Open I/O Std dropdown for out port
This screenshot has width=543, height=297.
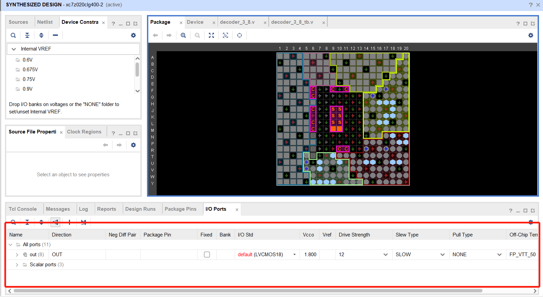click(x=295, y=255)
